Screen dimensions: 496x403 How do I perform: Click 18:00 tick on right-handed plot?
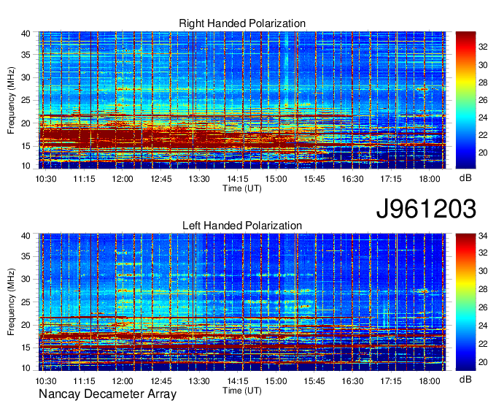pyautogui.click(x=429, y=179)
